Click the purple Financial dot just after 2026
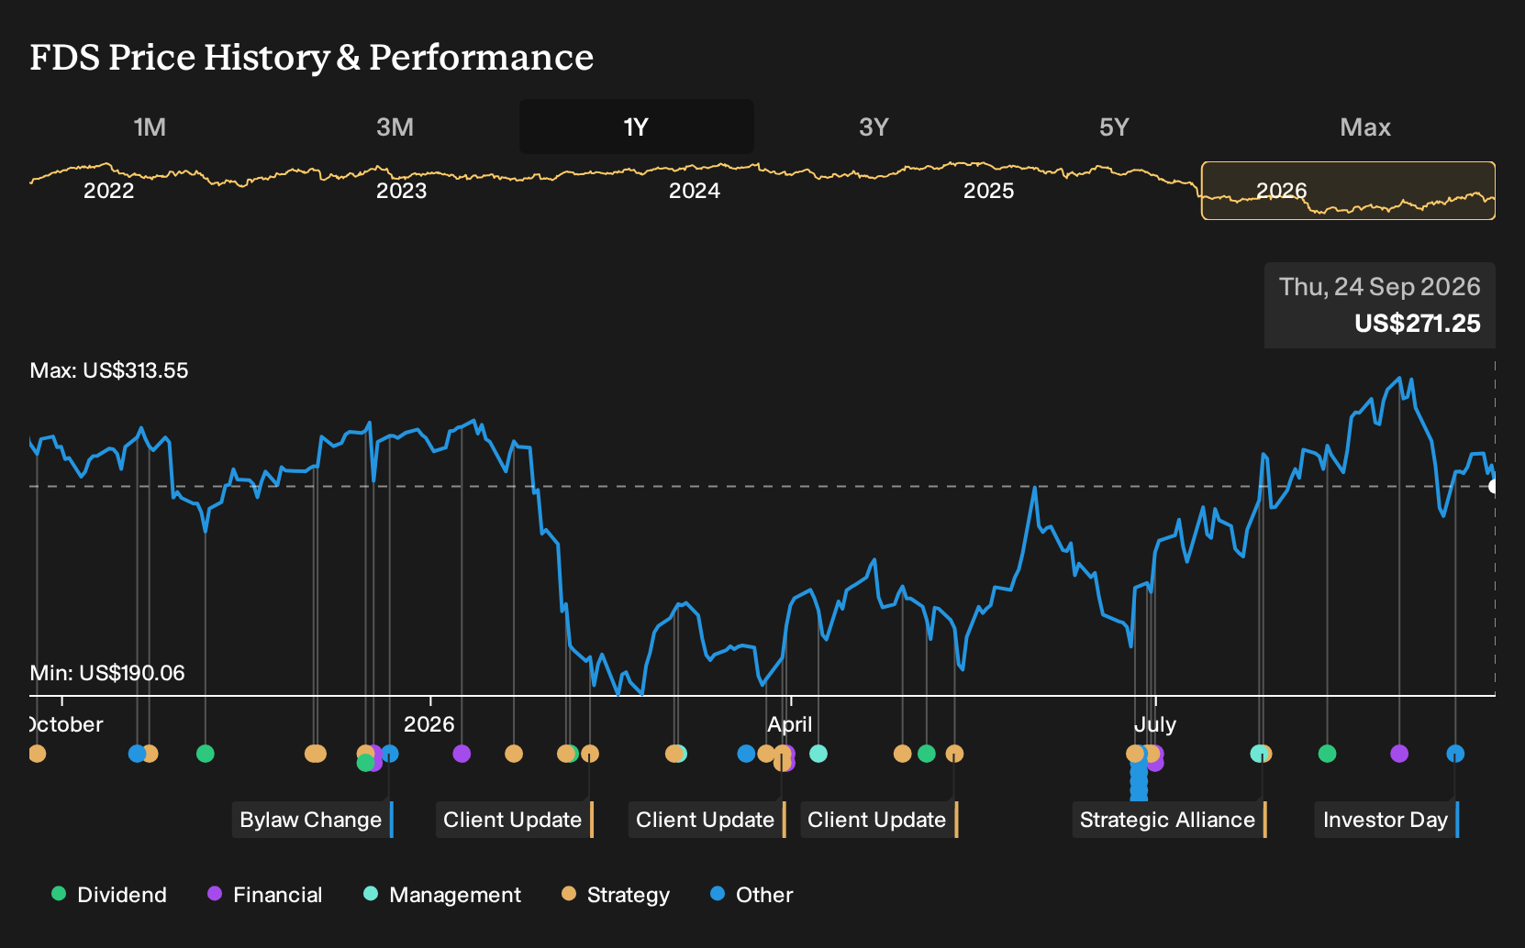 (x=462, y=754)
